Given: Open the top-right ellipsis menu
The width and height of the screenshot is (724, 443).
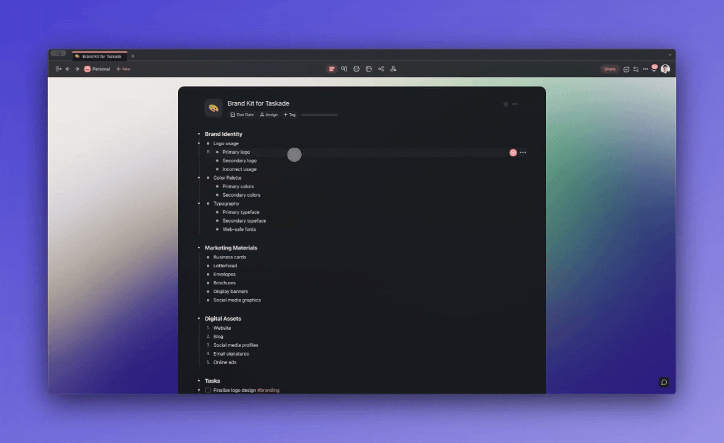Looking at the screenshot, I should tap(515, 103).
